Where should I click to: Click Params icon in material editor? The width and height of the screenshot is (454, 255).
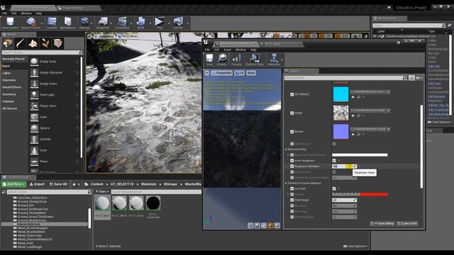(236, 59)
